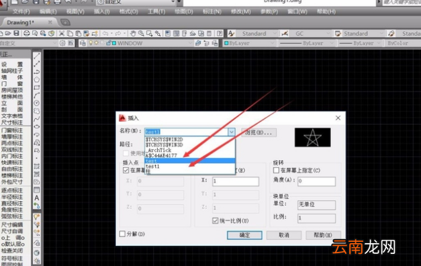Toggle the WINDOW layer lightbulb on/off
Viewport: 421px width, 266px height.
[x=91, y=43]
